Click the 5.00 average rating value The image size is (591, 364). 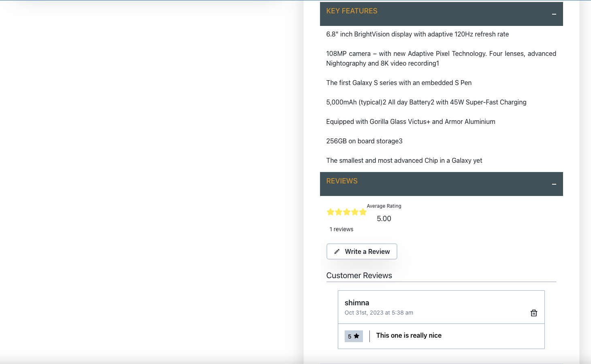[384, 218]
